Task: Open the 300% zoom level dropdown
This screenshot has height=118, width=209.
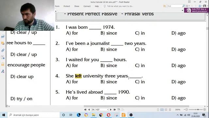Action: click(184, 109)
